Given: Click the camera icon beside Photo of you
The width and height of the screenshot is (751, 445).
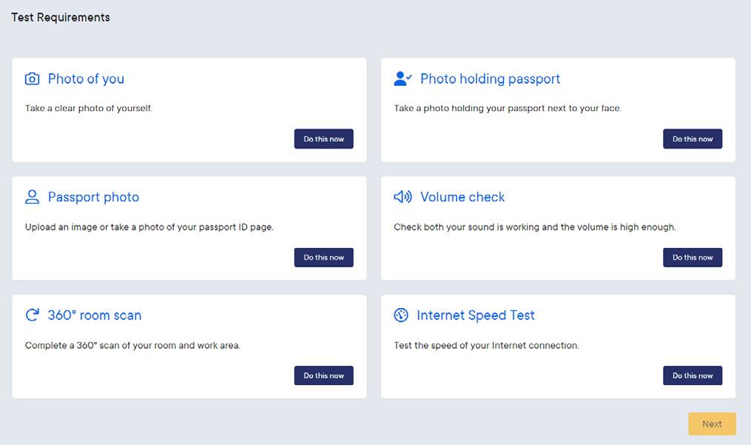Looking at the screenshot, I should 32,79.
